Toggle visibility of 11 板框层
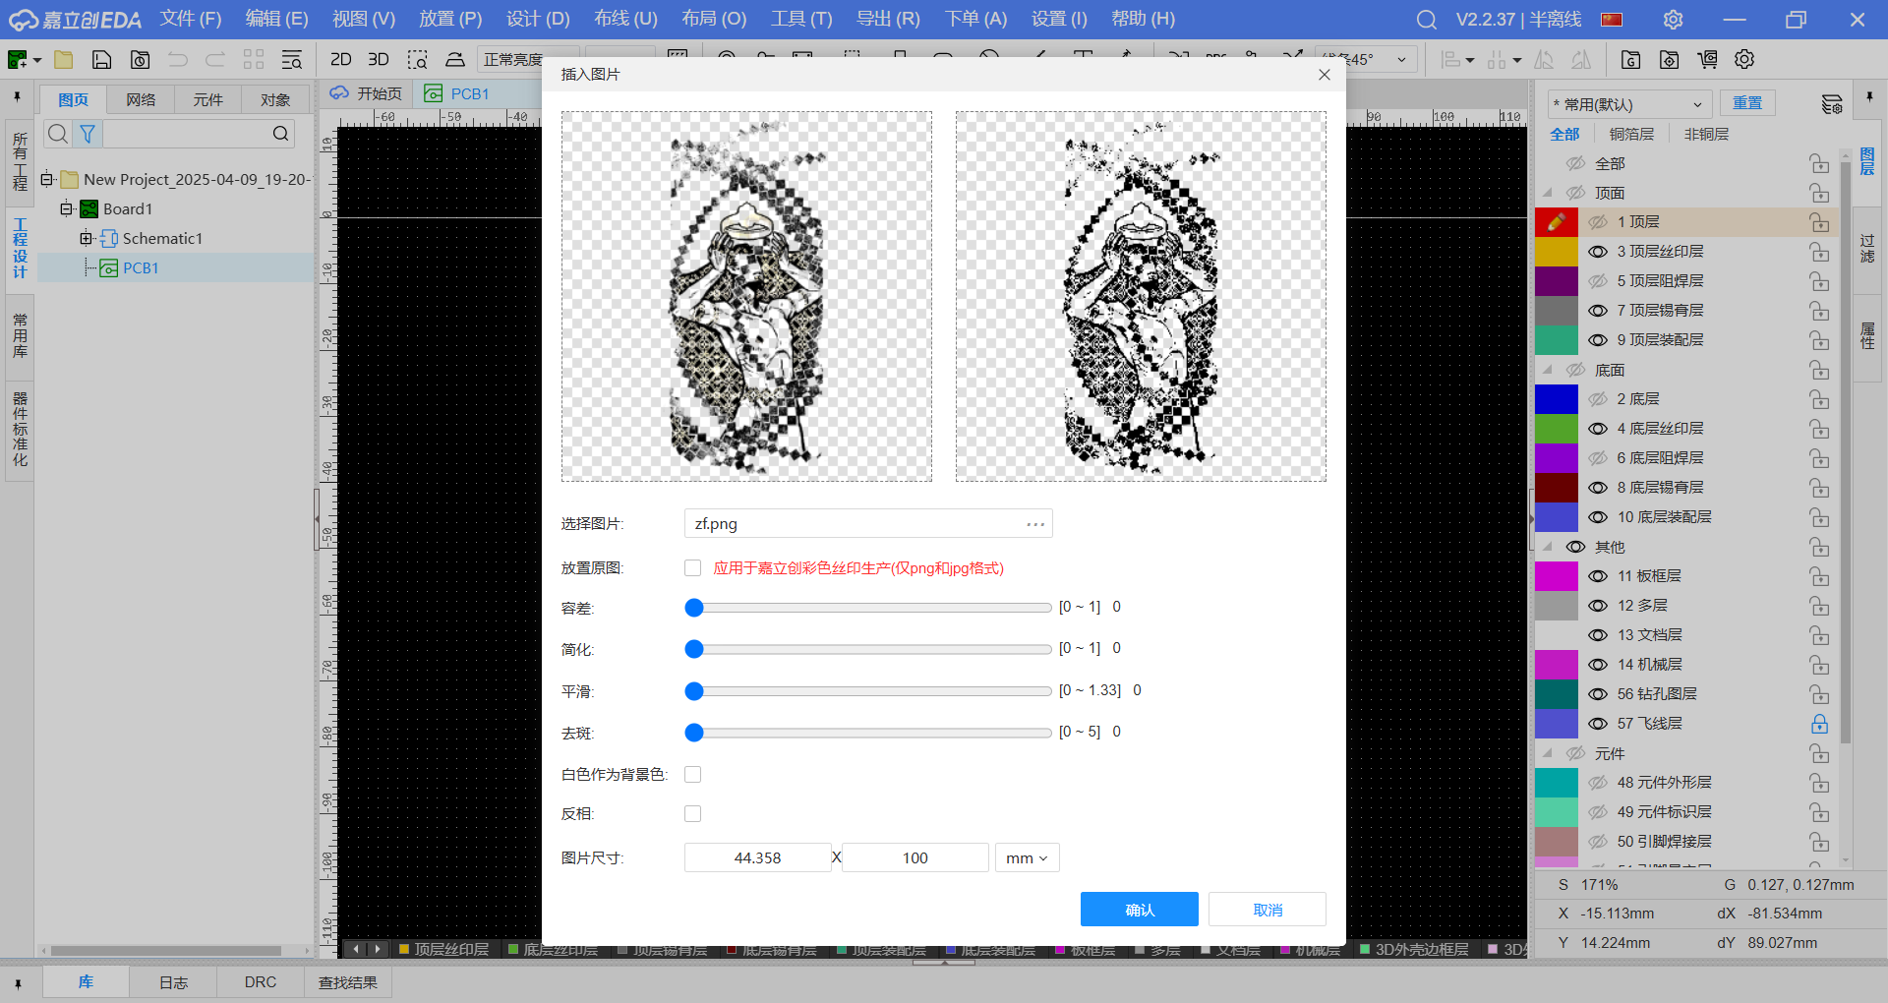This screenshot has width=1888, height=1003. click(1598, 576)
